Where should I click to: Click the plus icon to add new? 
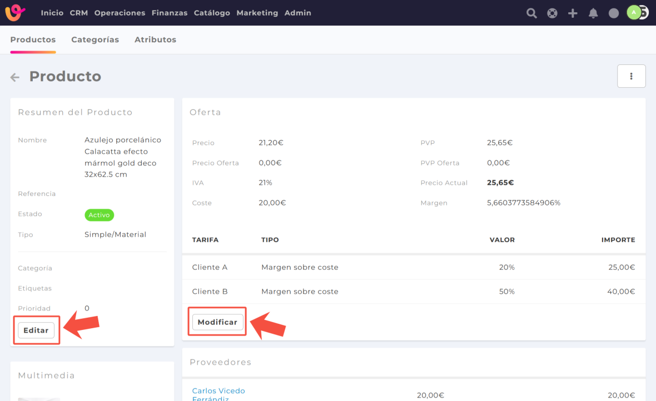[x=573, y=13]
